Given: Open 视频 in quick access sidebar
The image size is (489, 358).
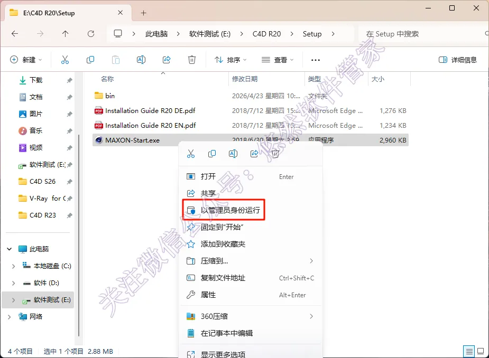Looking at the screenshot, I should (36, 148).
